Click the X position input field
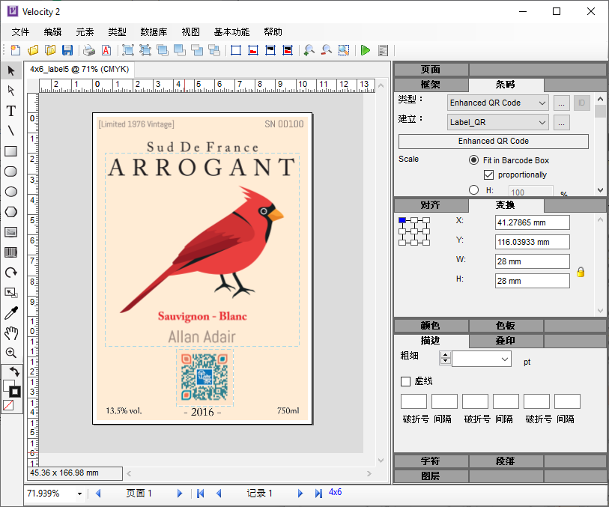The width and height of the screenshot is (609, 507). pyautogui.click(x=532, y=222)
